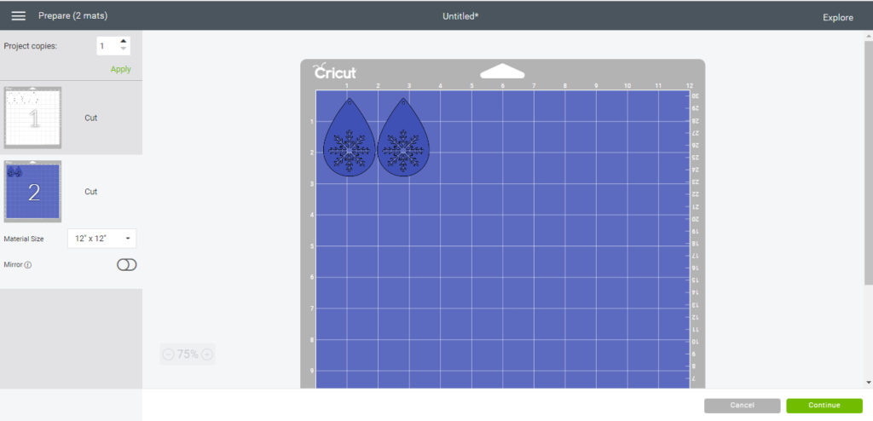Zoom in with the plus icon
The width and height of the screenshot is (873, 421).
[207, 354]
